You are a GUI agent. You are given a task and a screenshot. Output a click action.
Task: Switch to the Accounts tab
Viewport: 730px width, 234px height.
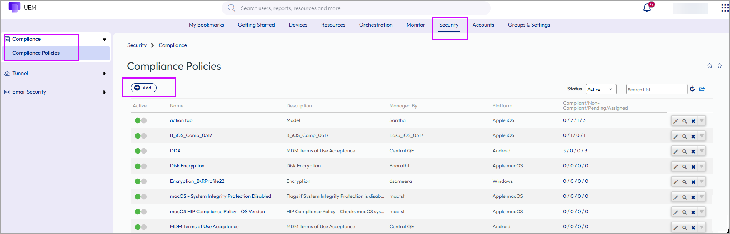click(x=483, y=25)
